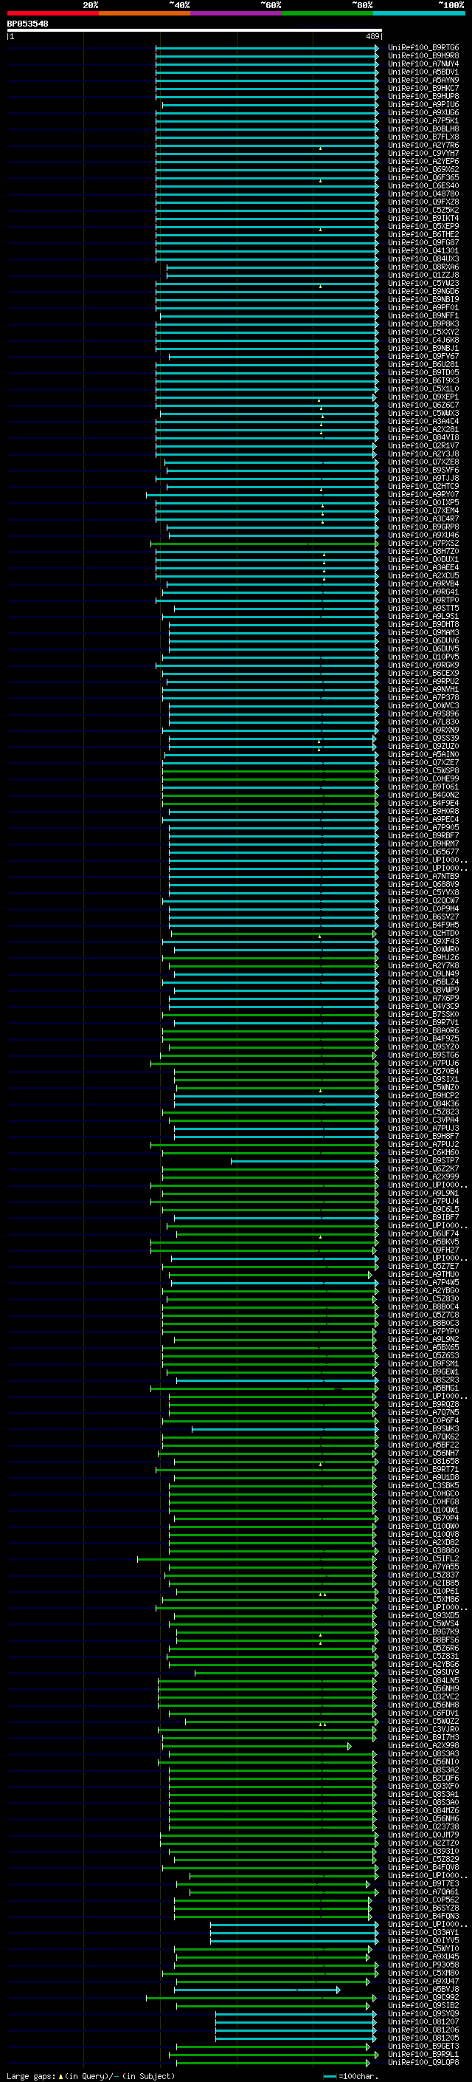Click the BP053548 query label
The height and width of the screenshot is (2082, 472).
(27, 24)
